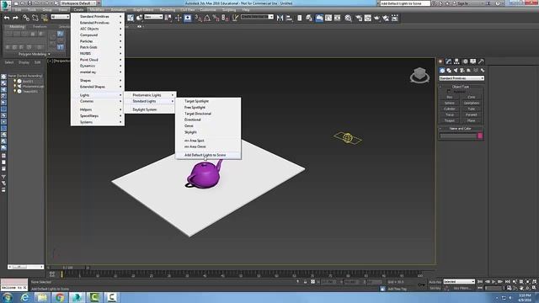Open the Cameras submenu in Create menu
This screenshot has height=303, width=539.
(98, 101)
